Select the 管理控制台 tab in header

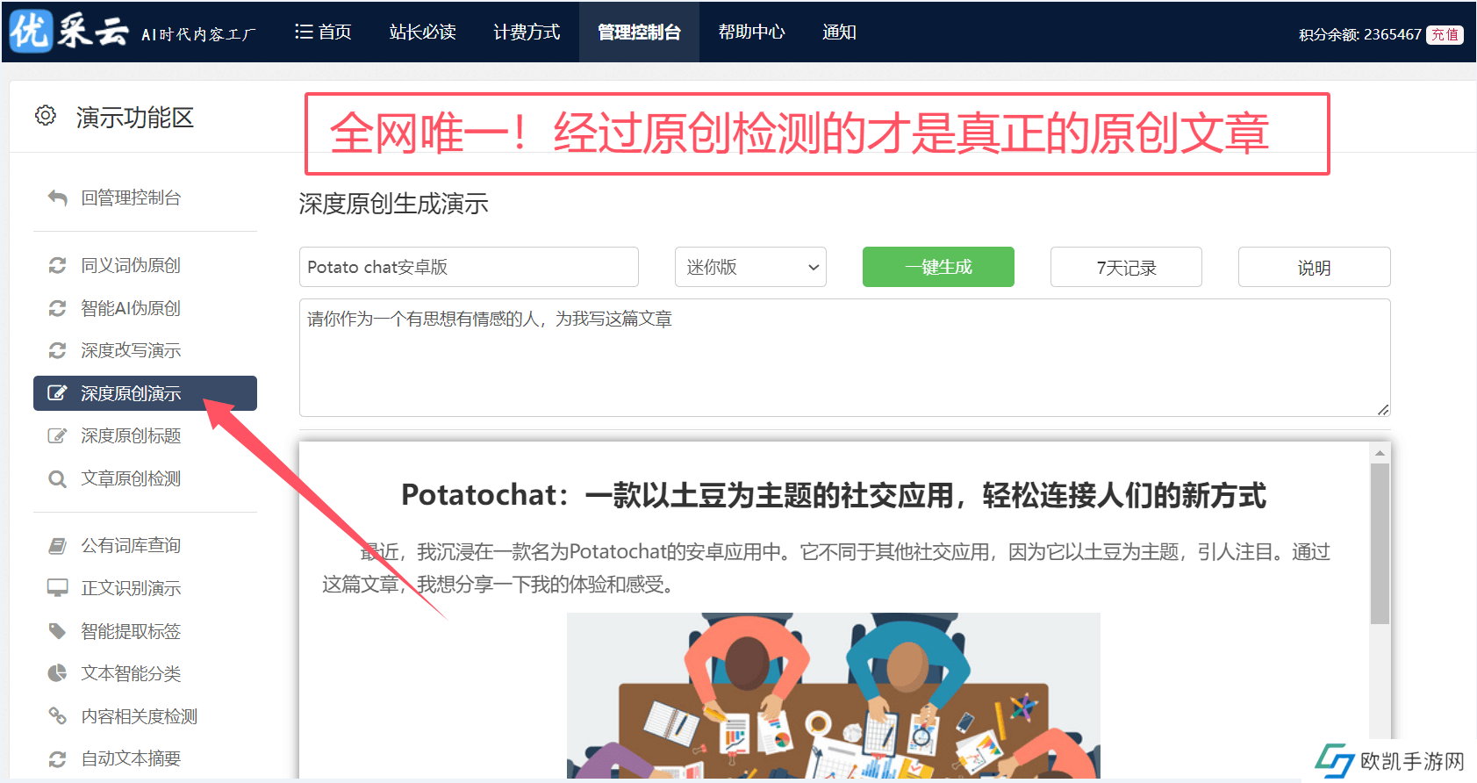(639, 32)
